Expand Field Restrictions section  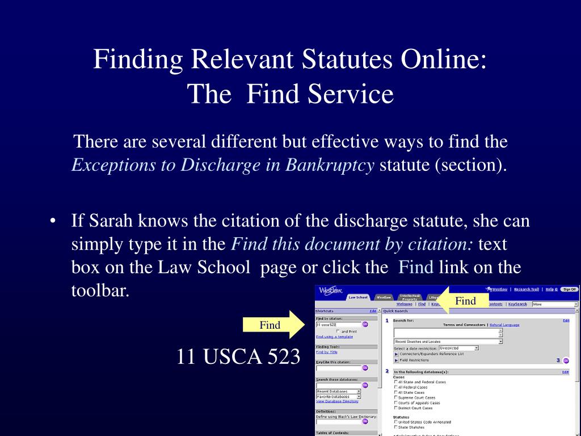point(396,360)
